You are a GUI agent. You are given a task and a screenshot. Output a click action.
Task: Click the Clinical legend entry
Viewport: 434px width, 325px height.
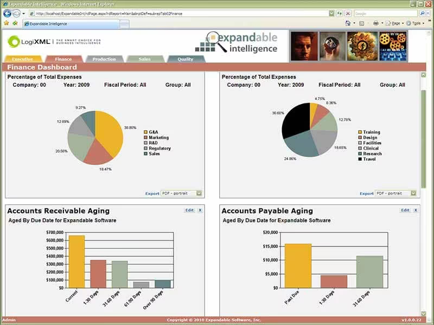click(368, 148)
